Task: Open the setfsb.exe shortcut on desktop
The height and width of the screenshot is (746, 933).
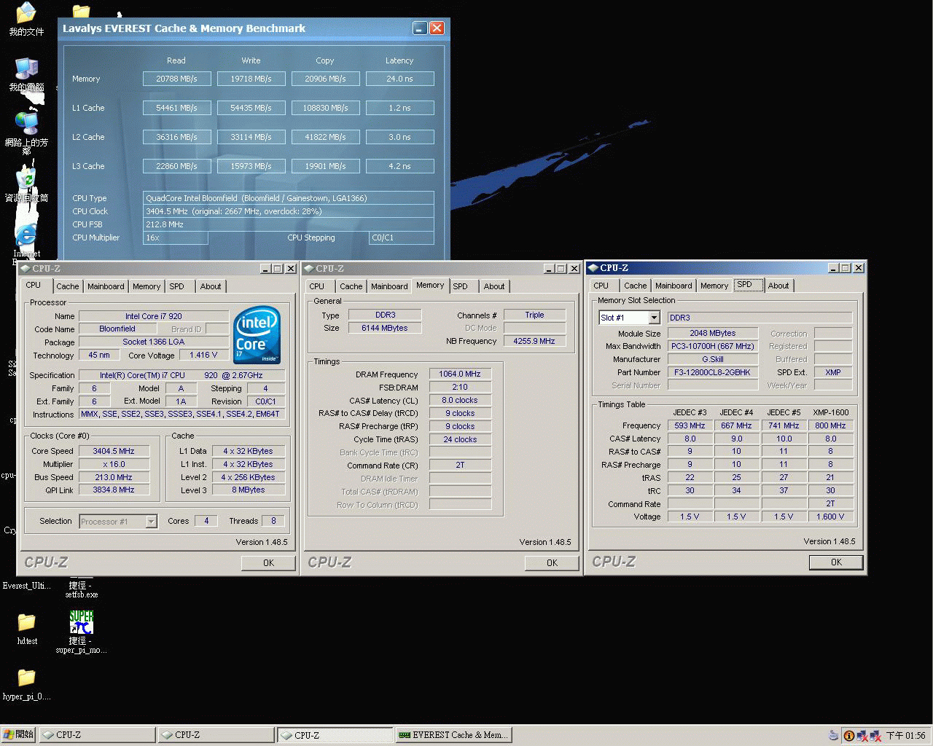Action: point(81,589)
